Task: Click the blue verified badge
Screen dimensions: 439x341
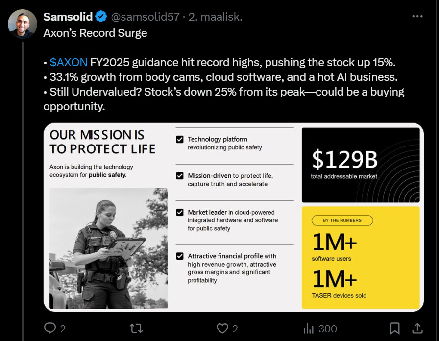Action: [x=101, y=17]
